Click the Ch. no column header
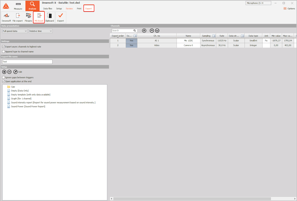 pyautogui.click(x=157, y=36)
